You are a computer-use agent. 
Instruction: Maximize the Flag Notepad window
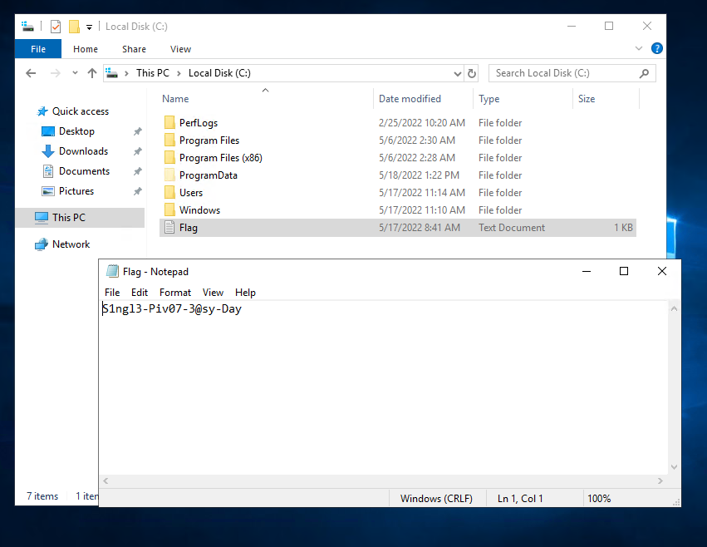coord(624,271)
